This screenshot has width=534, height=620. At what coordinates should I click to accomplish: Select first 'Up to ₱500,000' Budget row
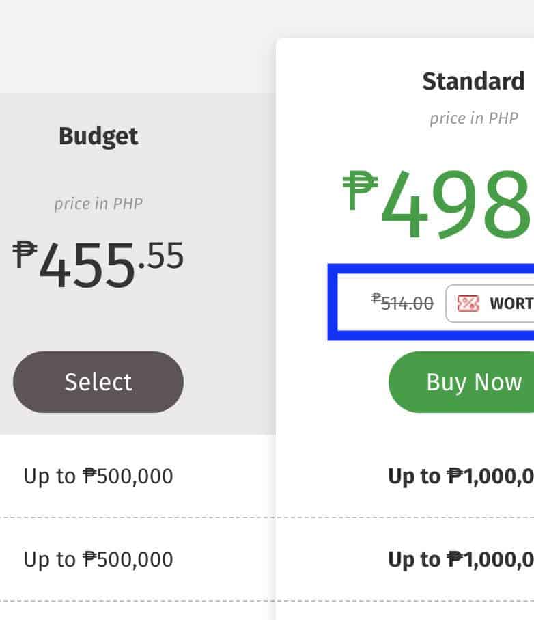pos(98,476)
